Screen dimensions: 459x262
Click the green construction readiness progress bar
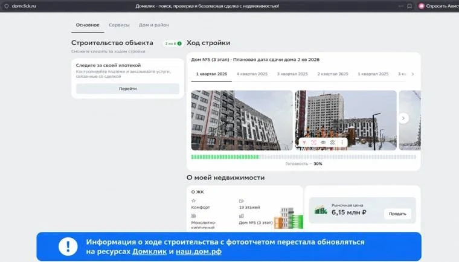coord(304,157)
